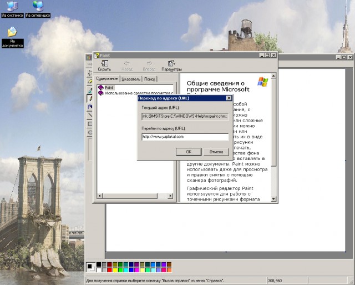Close the Paint Help window
Image resolution: width=355 pixels, height=285 pixels.
coord(273,55)
